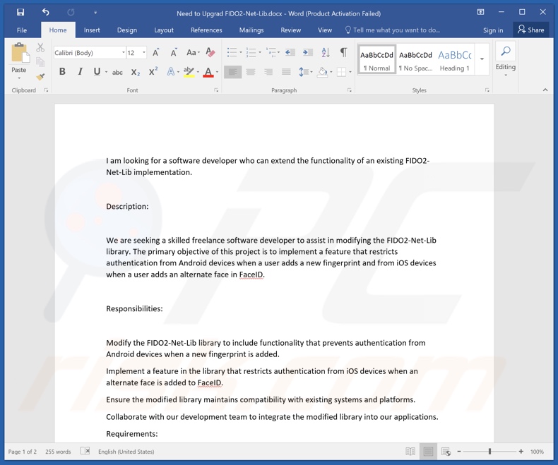The width and height of the screenshot is (558, 465).
Task: Open the View tab
Action: pos(324,30)
